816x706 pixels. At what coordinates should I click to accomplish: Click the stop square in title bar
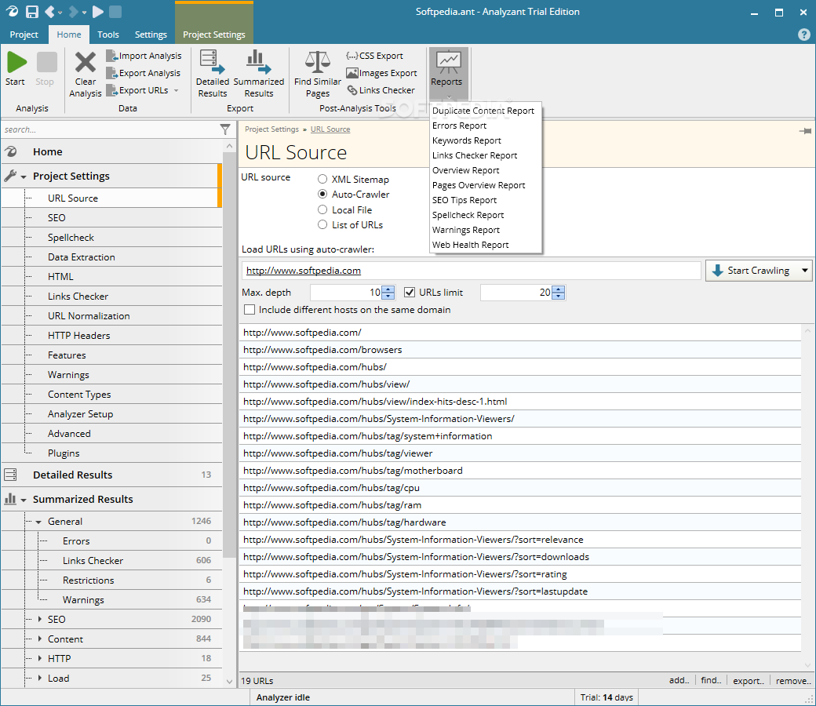(115, 12)
